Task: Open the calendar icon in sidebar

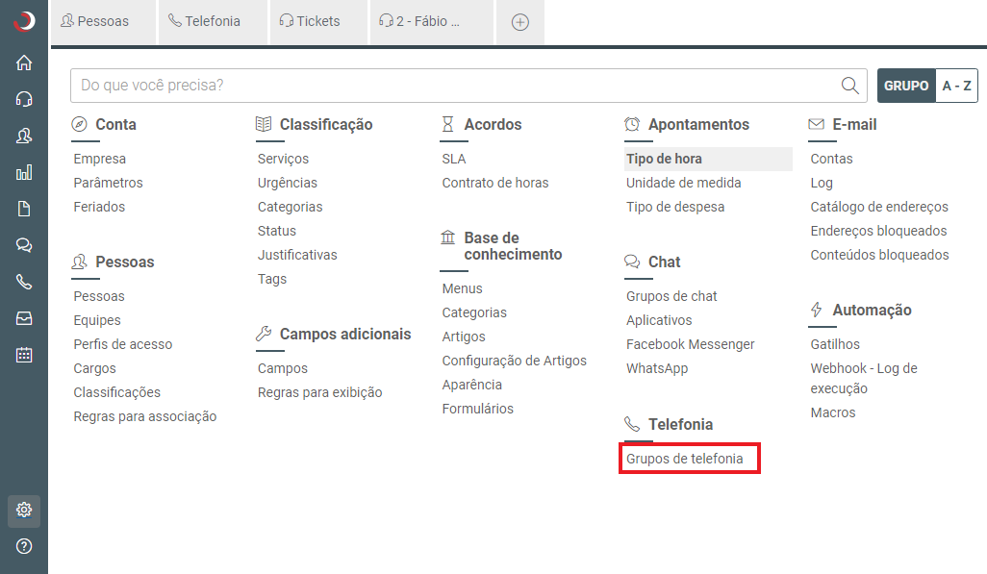Action: click(24, 355)
